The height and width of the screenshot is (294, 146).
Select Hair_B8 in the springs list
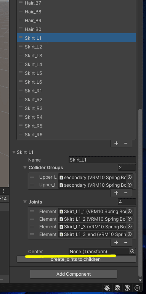[x=76, y=11]
